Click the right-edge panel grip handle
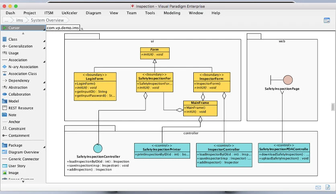Image resolution: width=336 pixels, height=194 pixels. (x=333, y=107)
